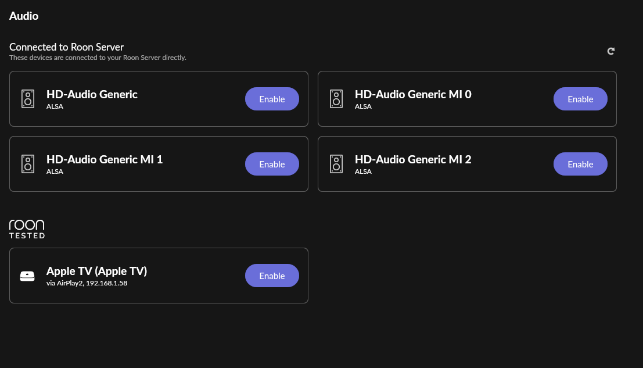Click the refresh devices icon
The height and width of the screenshot is (368, 643).
(x=611, y=51)
